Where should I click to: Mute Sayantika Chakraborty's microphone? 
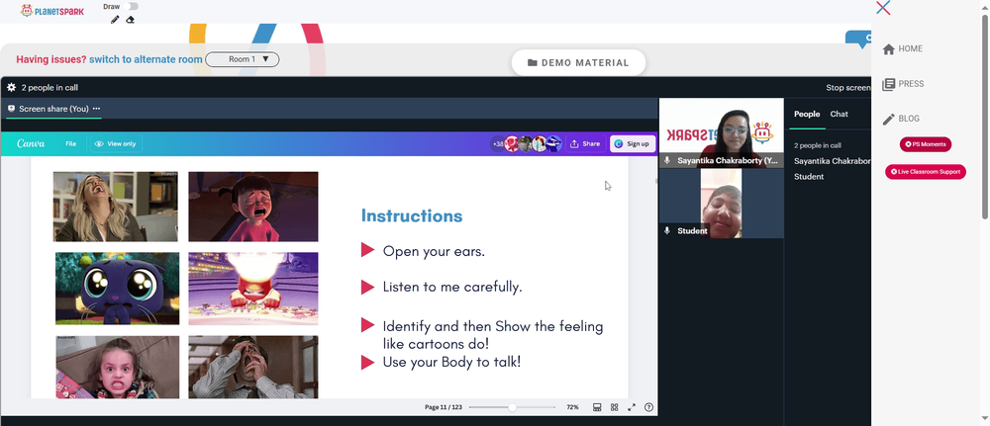tap(666, 161)
